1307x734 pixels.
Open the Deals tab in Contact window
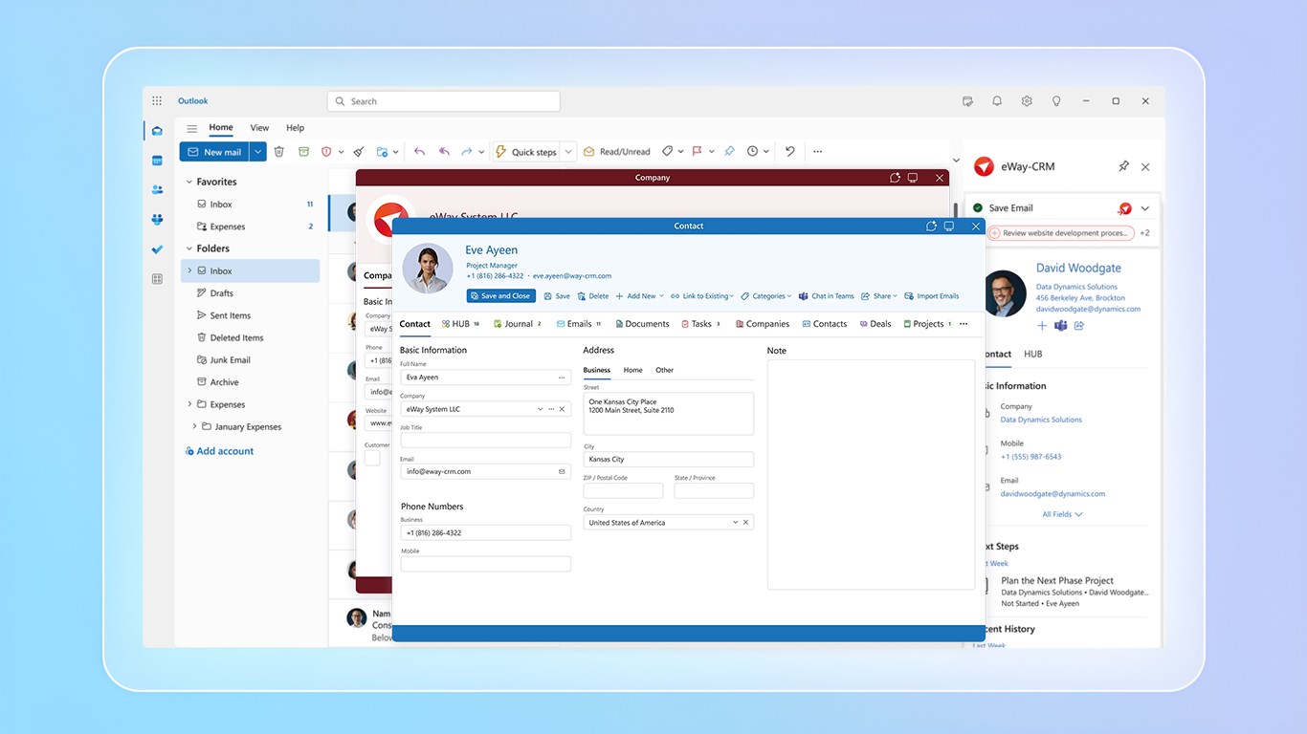(875, 324)
